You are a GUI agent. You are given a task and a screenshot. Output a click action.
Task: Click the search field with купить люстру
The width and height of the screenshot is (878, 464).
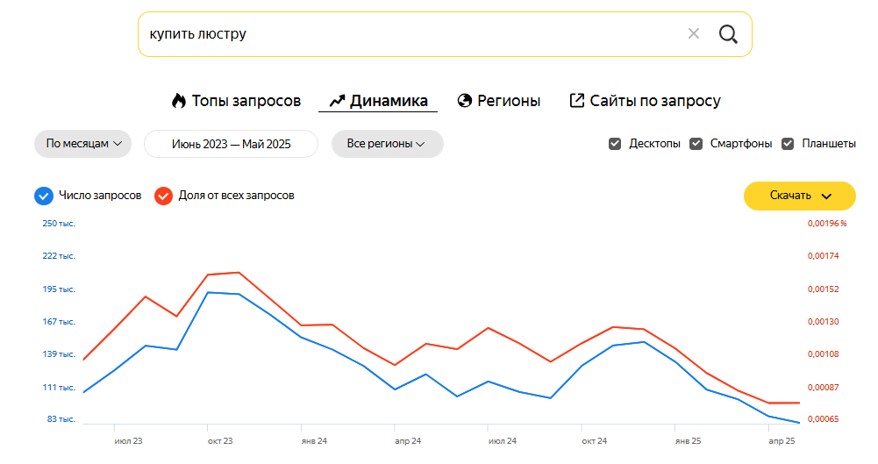(x=403, y=34)
